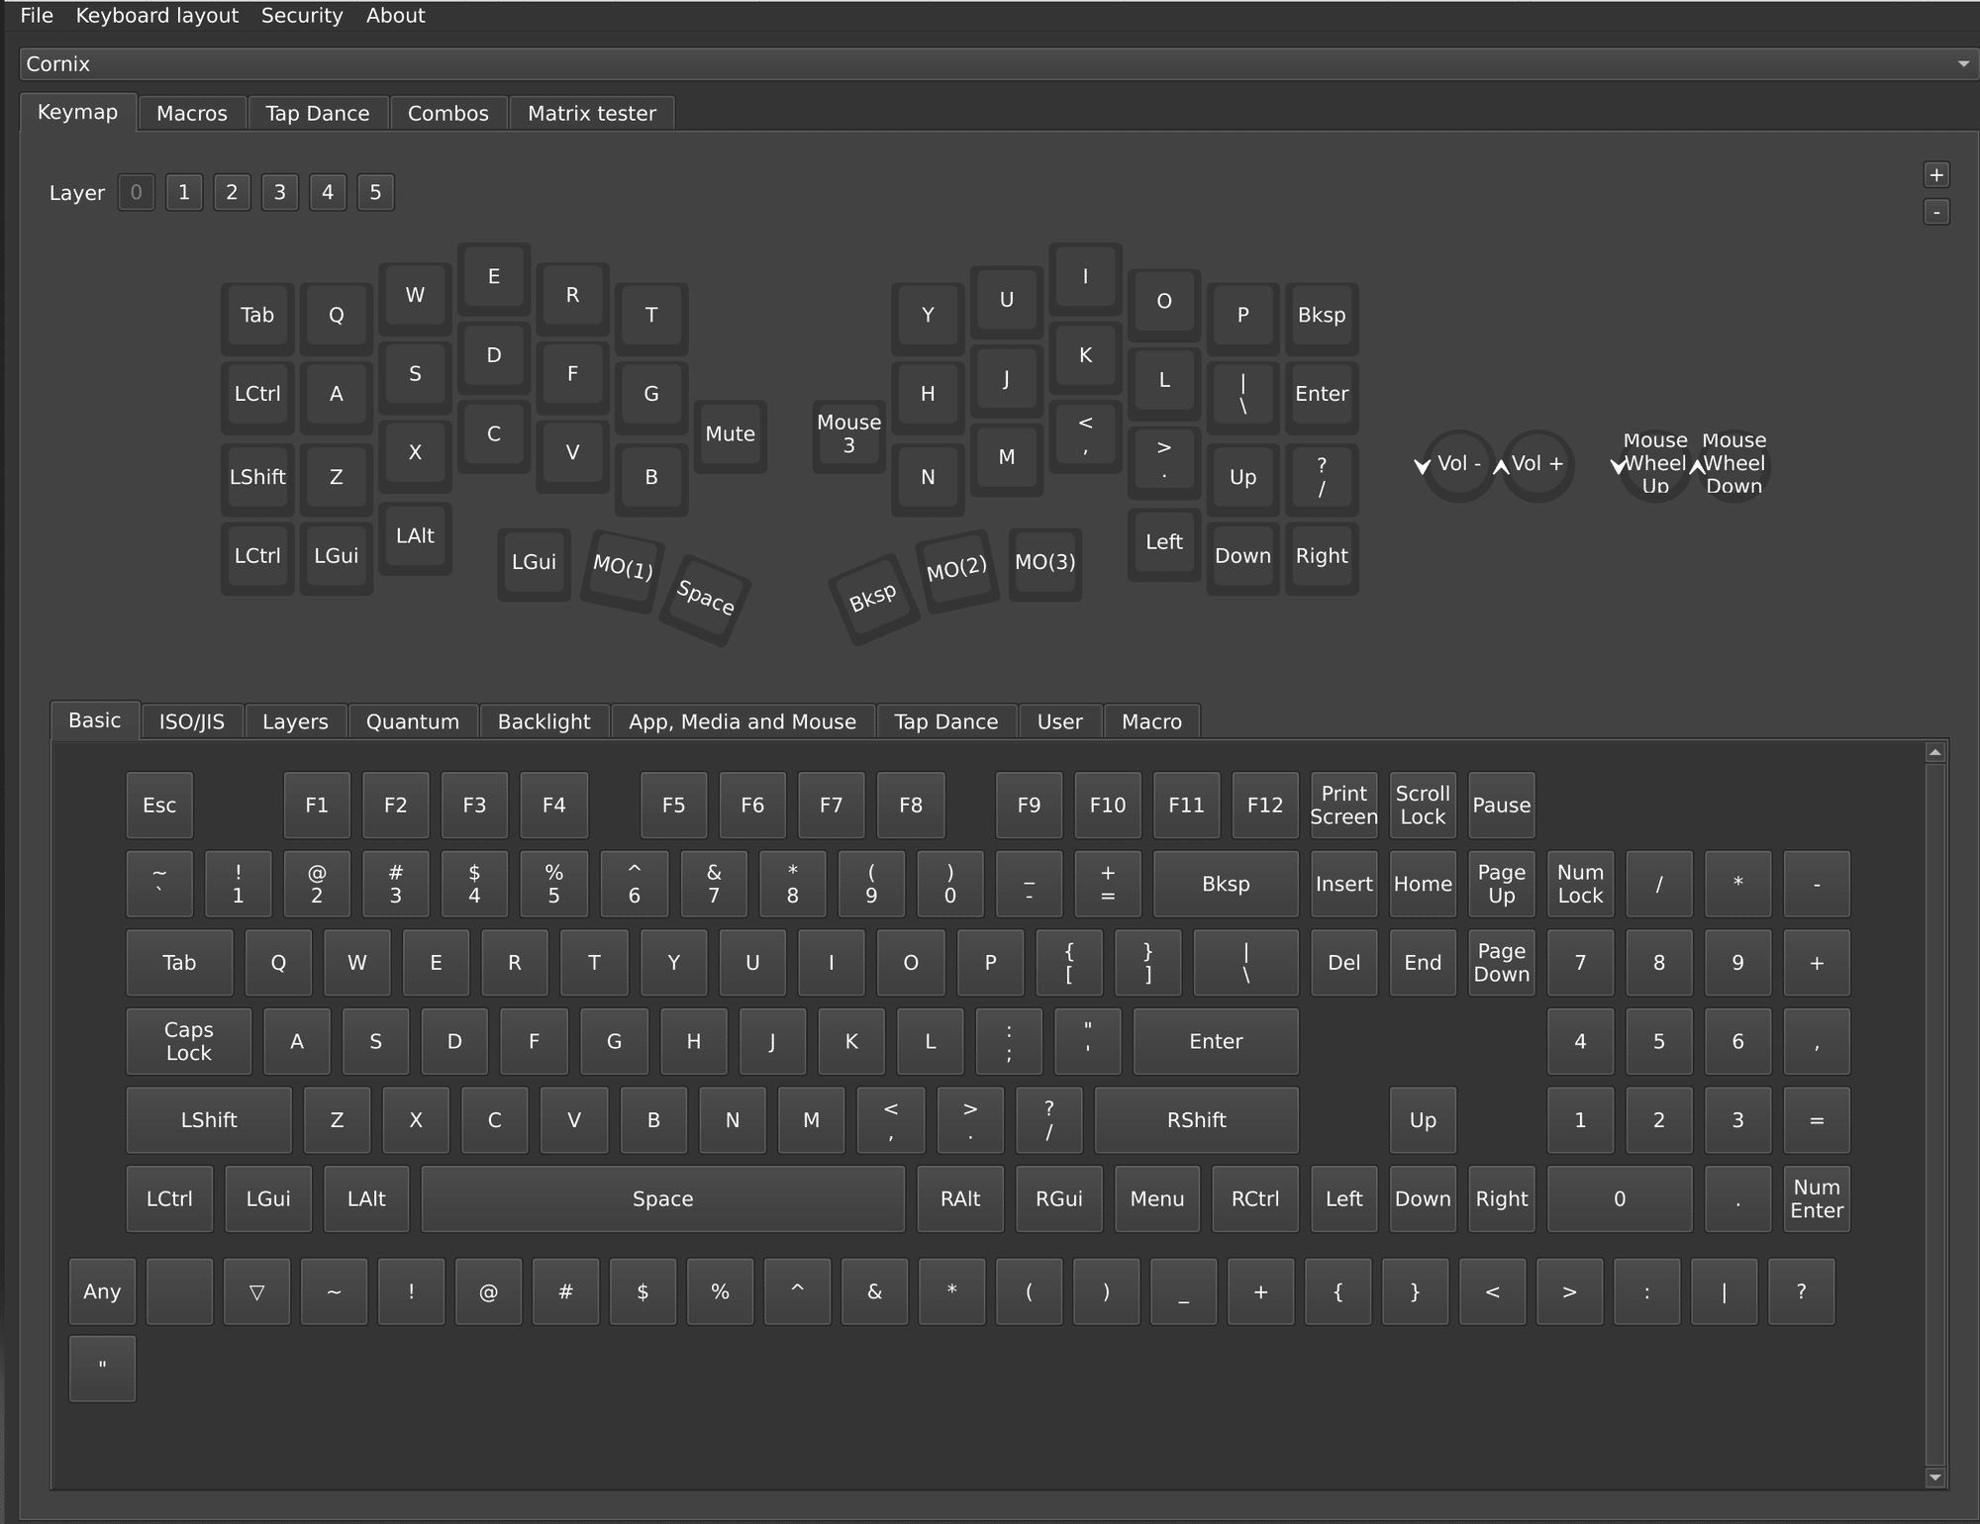This screenshot has width=1980, height=1524.
Task: Zoom out the keymap with the - button
Action: [1936, 212]
